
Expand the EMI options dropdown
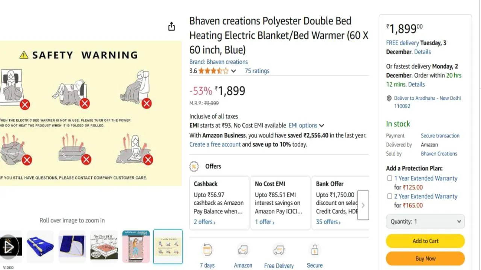coord(307,125)
